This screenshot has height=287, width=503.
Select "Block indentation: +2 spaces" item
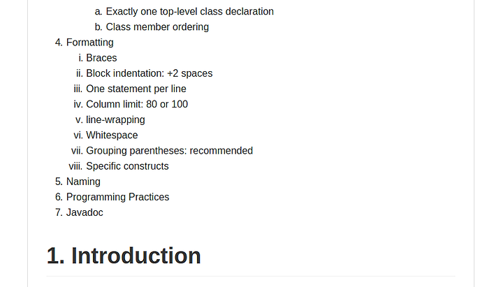[x=150, y=73]
